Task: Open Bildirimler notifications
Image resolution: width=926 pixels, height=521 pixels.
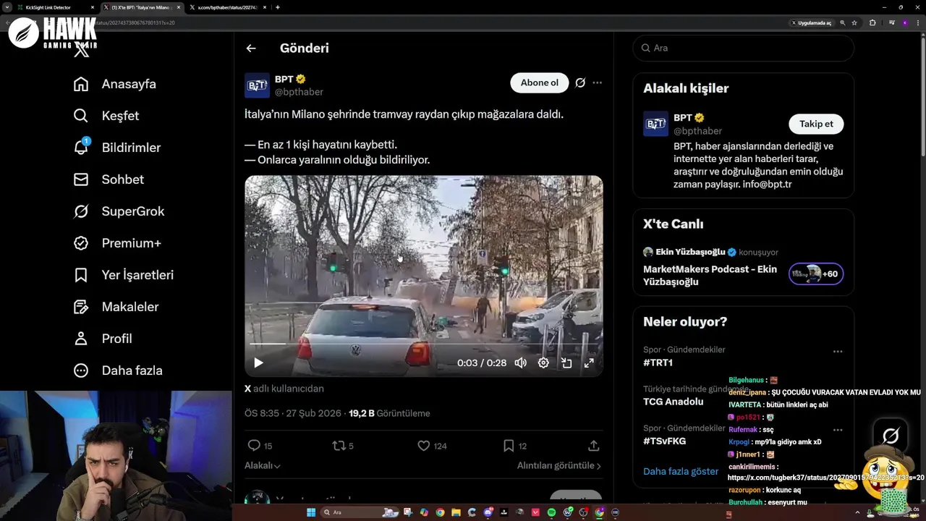Action: point(117,148)
